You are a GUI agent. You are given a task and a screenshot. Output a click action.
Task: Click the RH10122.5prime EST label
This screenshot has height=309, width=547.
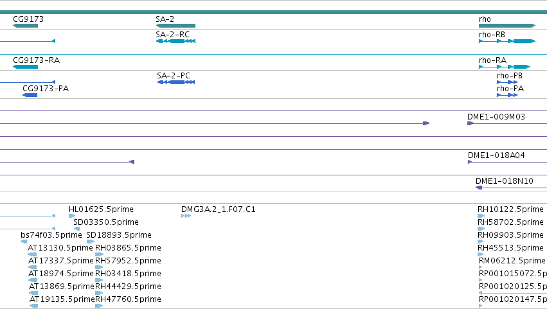(x=510, y=209)
